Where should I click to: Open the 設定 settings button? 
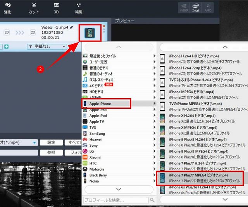[51, 142]
